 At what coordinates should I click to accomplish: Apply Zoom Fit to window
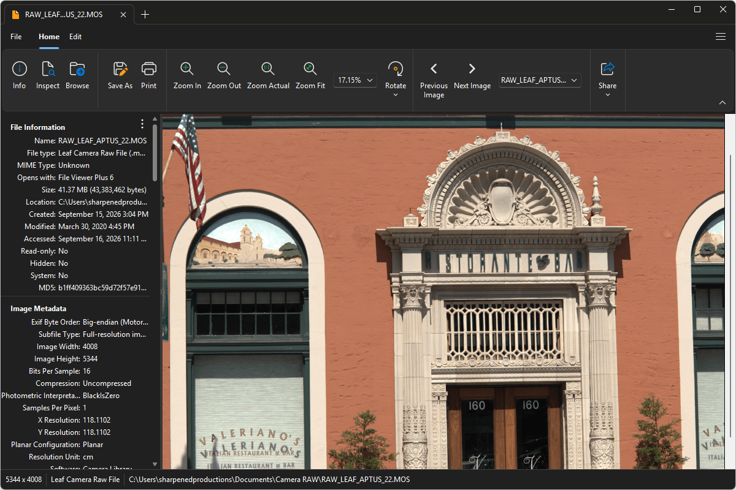(310, 77)
